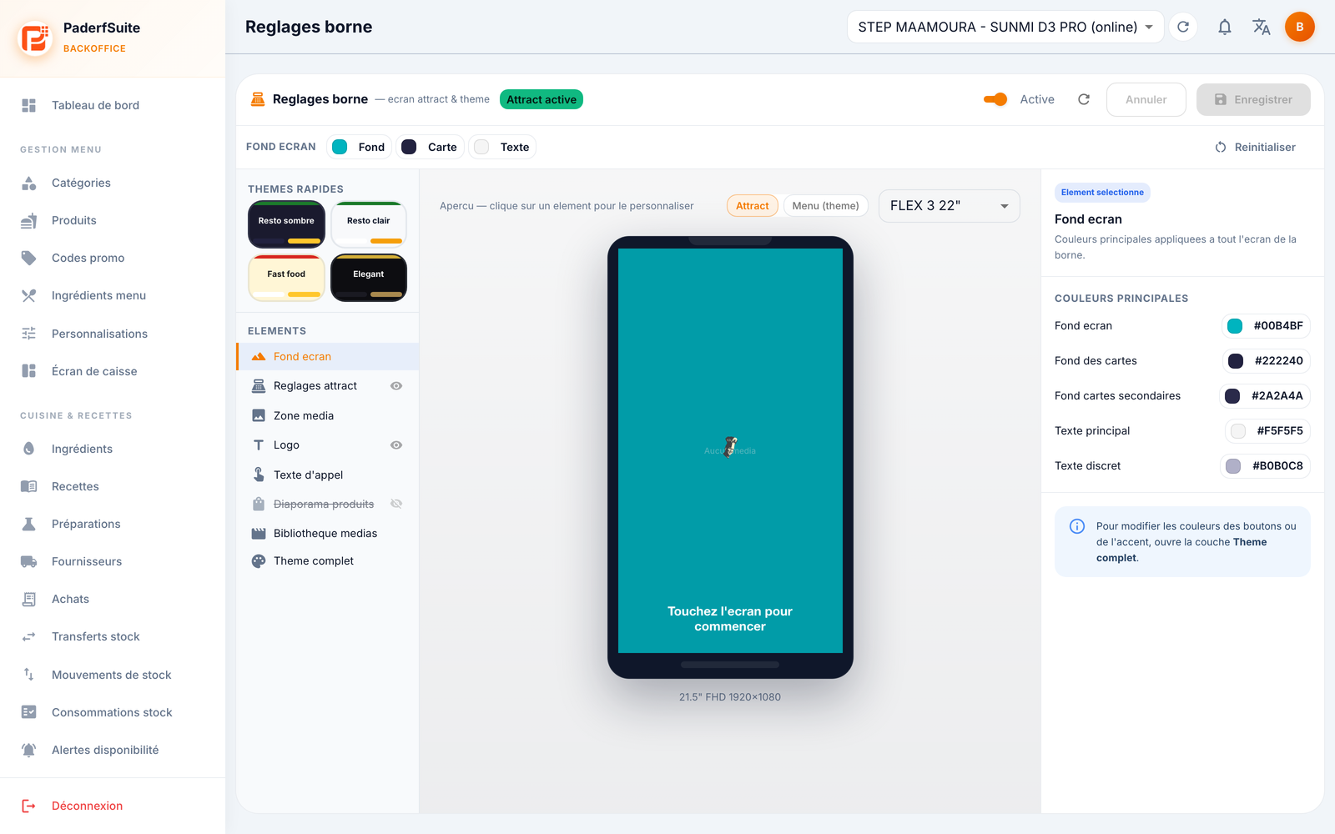This screenshot has height=834, width=1335.
Task: Open notifications bell icon
Action: (x=1224, y=27)
